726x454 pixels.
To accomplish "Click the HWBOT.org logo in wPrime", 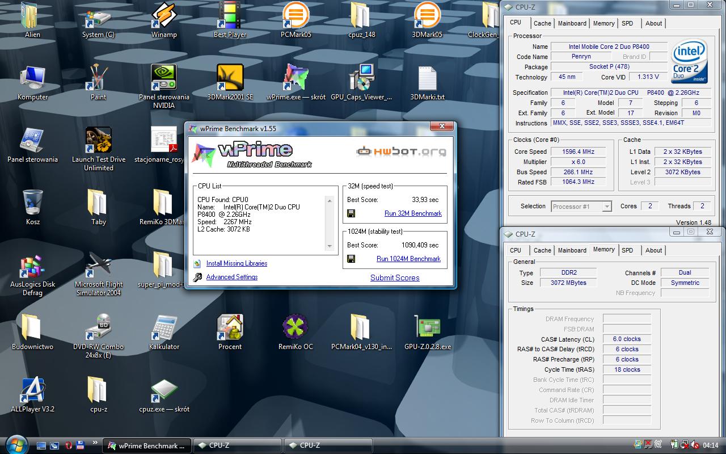I will (400, 151).
